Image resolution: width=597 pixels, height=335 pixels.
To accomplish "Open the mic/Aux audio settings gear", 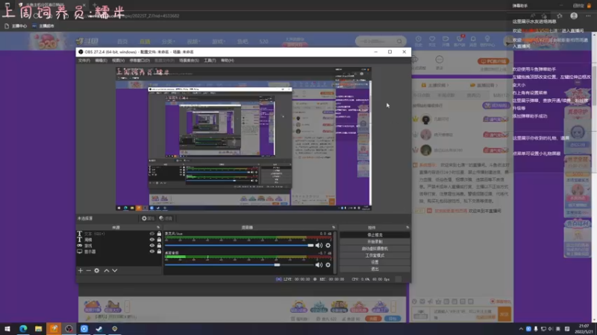I will (x=328, y=246).
